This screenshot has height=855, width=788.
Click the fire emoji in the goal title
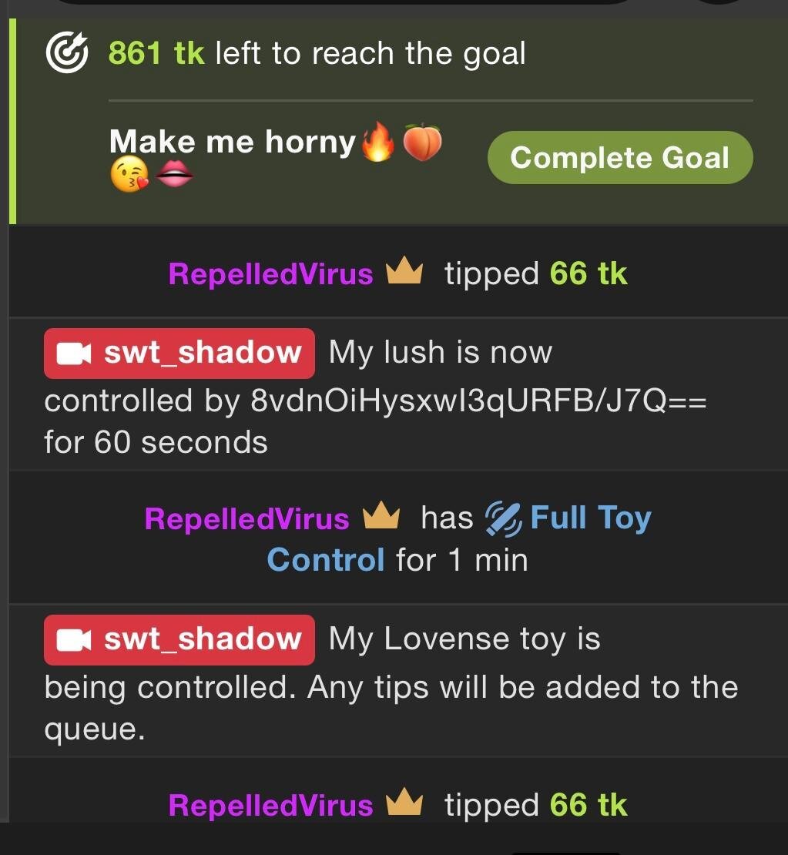click(378, 141)
